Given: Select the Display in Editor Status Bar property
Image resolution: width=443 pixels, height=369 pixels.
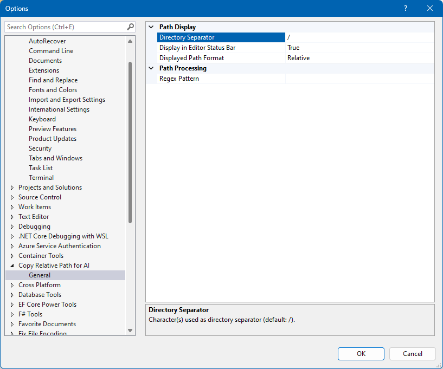Looking at the screenshot, I should click(x=197, y=48).
